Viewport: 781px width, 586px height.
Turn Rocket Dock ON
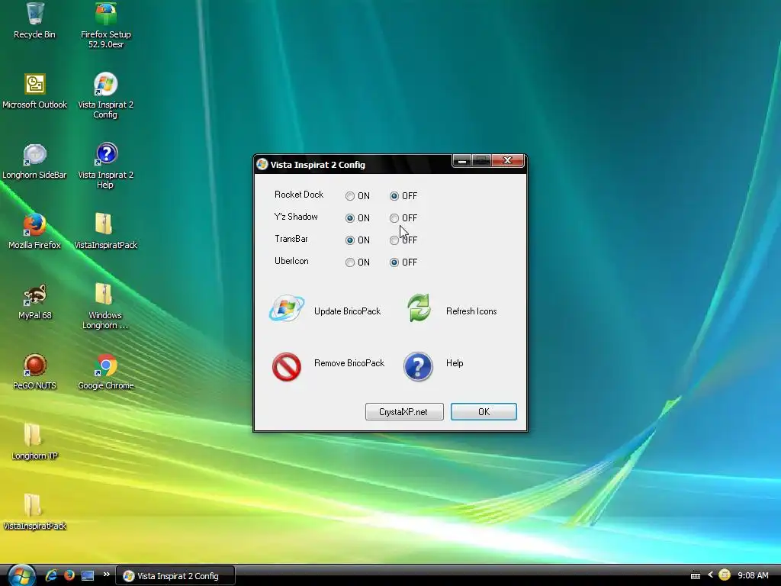click(x=350, y=196)
